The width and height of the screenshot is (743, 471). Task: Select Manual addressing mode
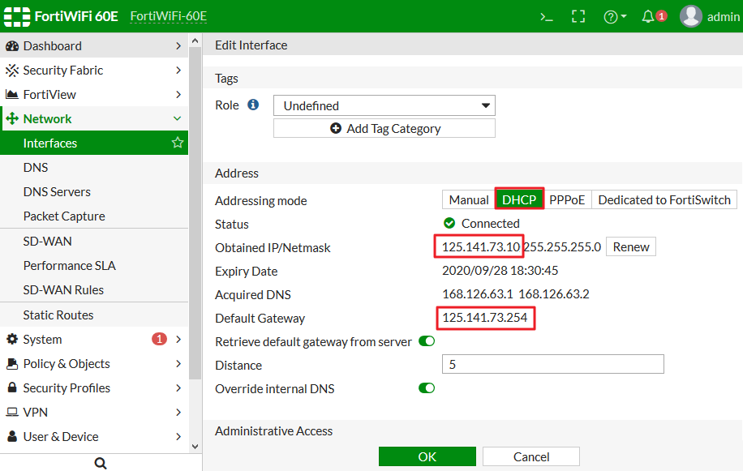(469, 199)
